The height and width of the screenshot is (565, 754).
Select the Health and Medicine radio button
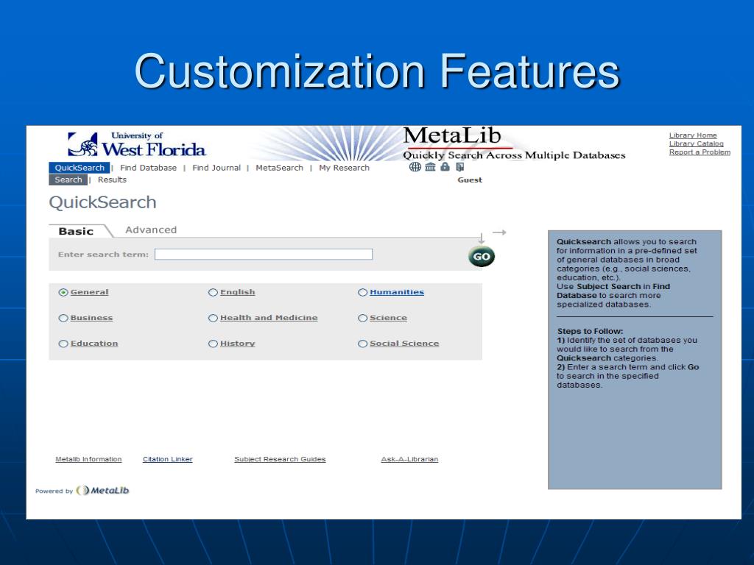213,318
